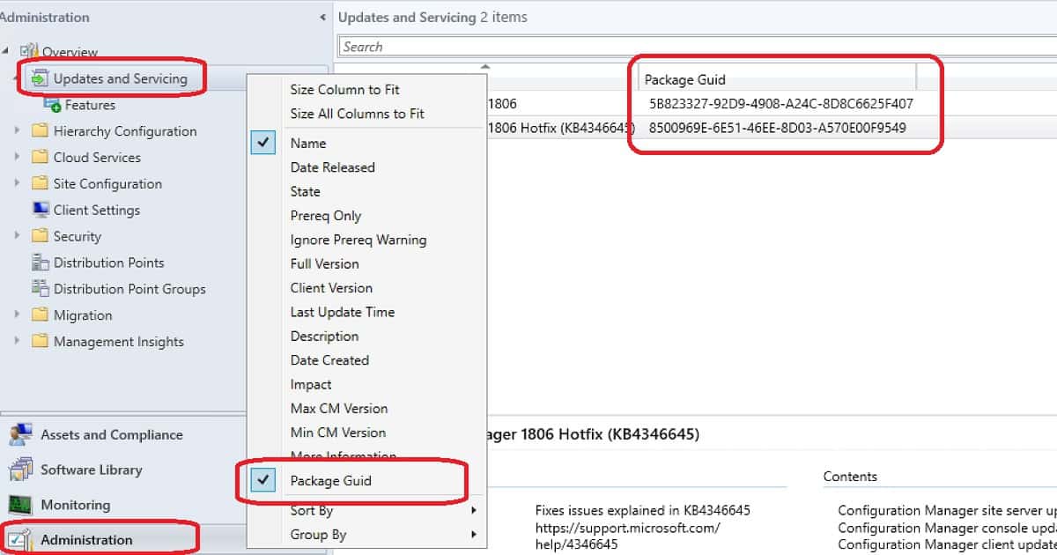The width and height of the screenshot is (1057, 555).
Task: Expand the Site Configuration node
Action: [17, 184]
